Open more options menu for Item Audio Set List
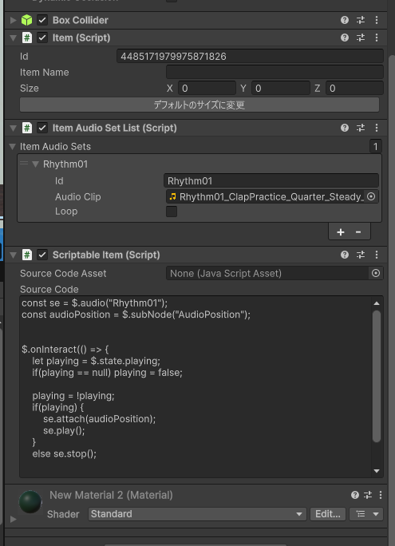This screenshot has width=395, height=546. click(377, 128)
